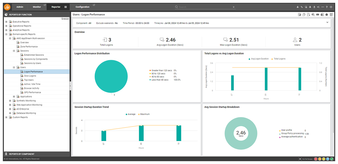Image resolution: width=338 pixels, height=164 pixels.
Task: Click the Search input field
Action: click(x=205, y=7)
